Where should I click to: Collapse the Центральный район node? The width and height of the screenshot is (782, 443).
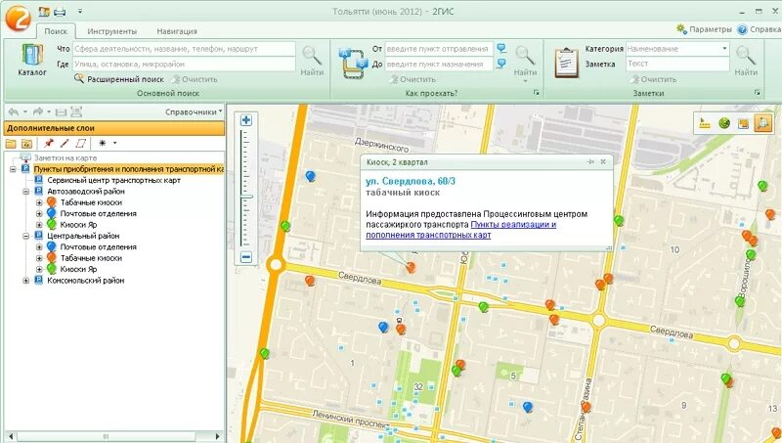(x=26, y=236)
